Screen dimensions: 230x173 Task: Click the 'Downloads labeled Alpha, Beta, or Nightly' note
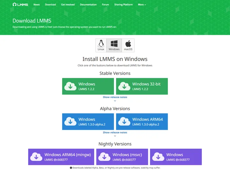pos(116,168)
